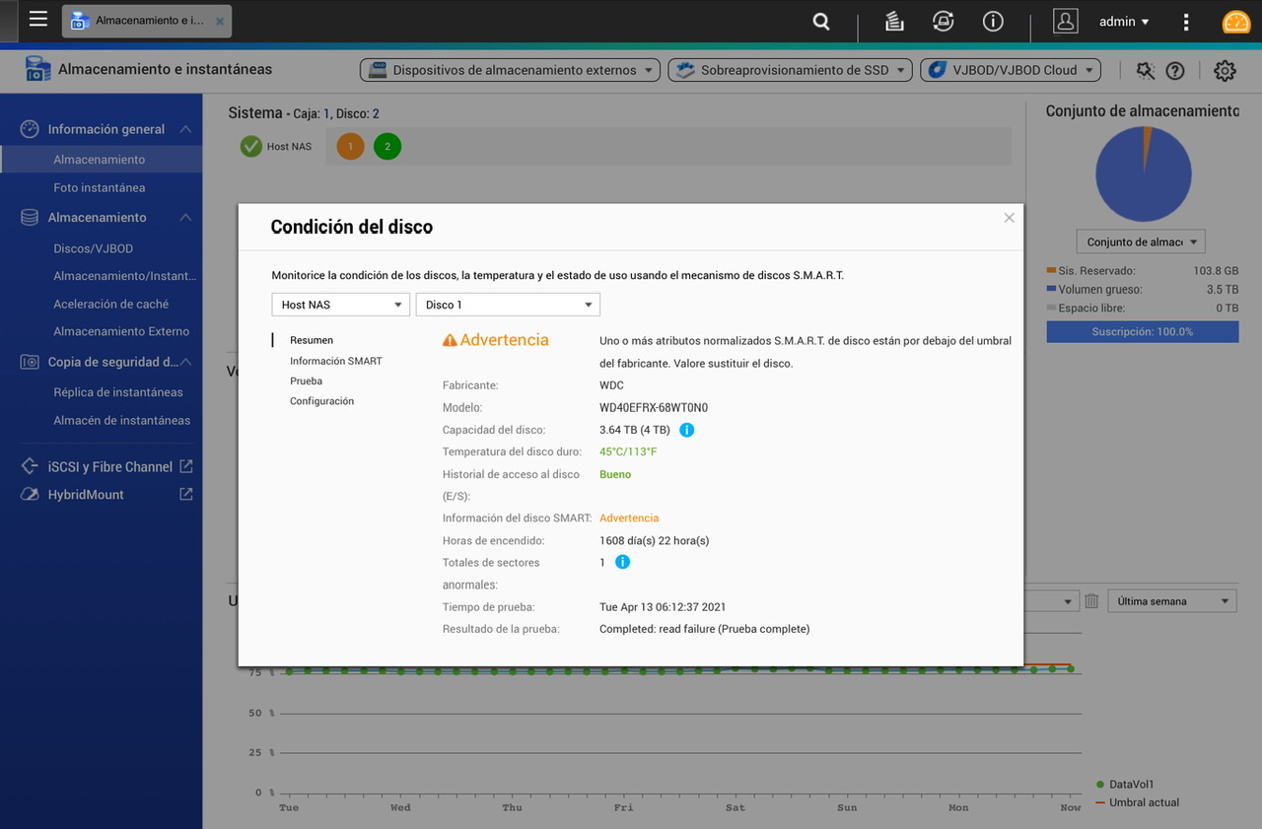Open the Prueba tab
Screen dimensions: 1262x829
tap(306, 381)
